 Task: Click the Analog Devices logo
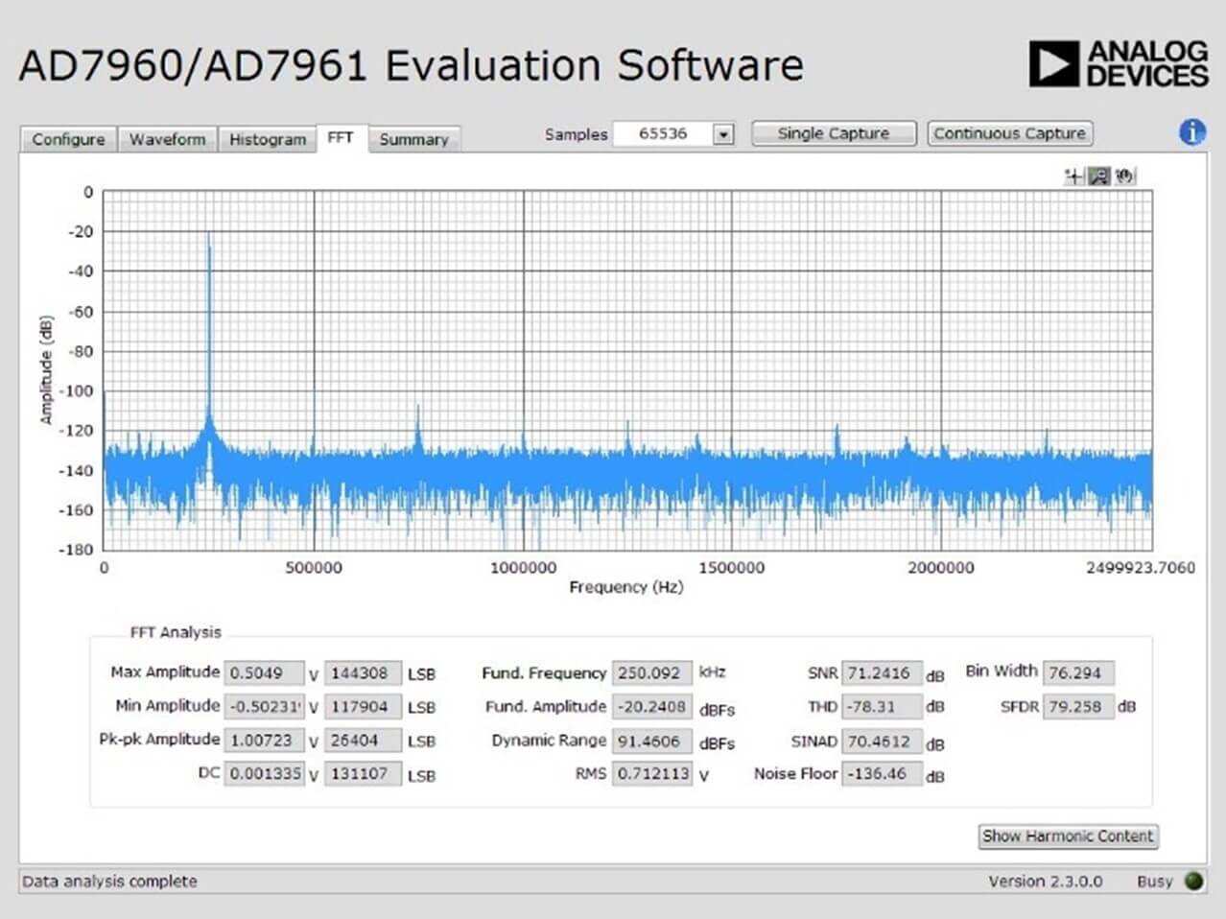(x=1118, y=63)
